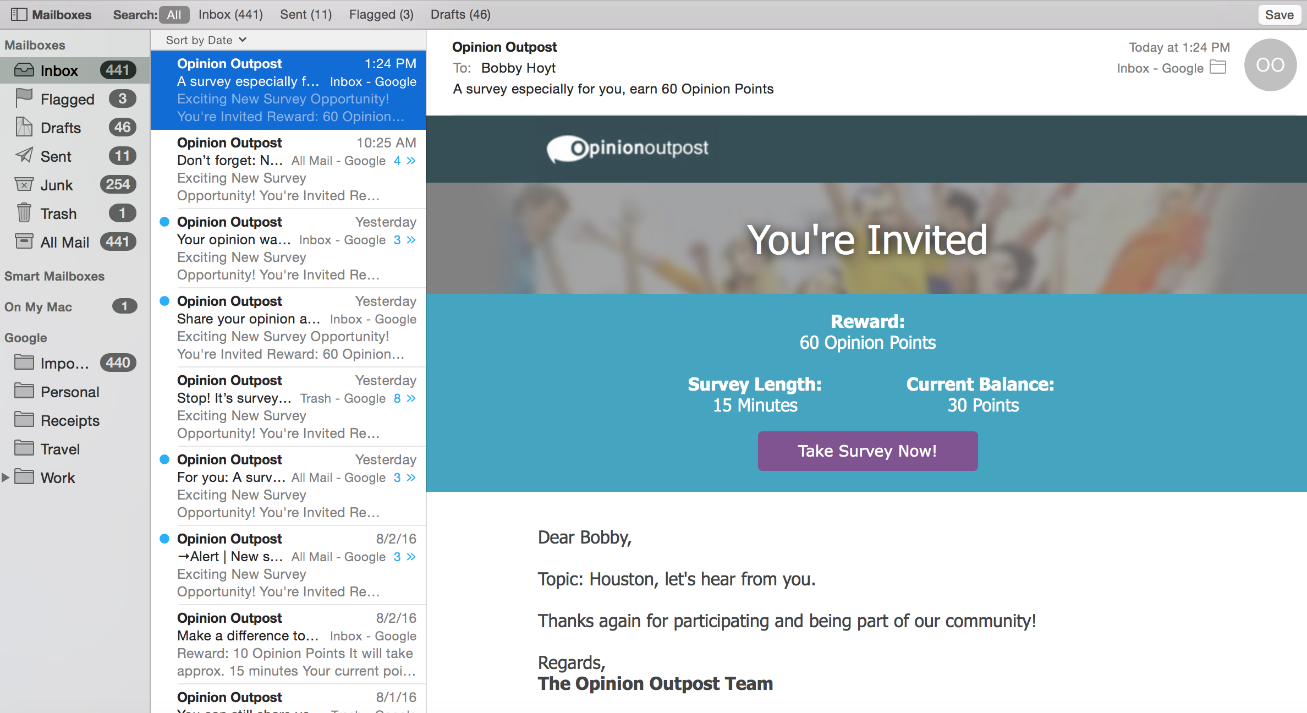Click the 'You're Invited' banner image
1307x713 pixels.
click(x=866, y=238)
